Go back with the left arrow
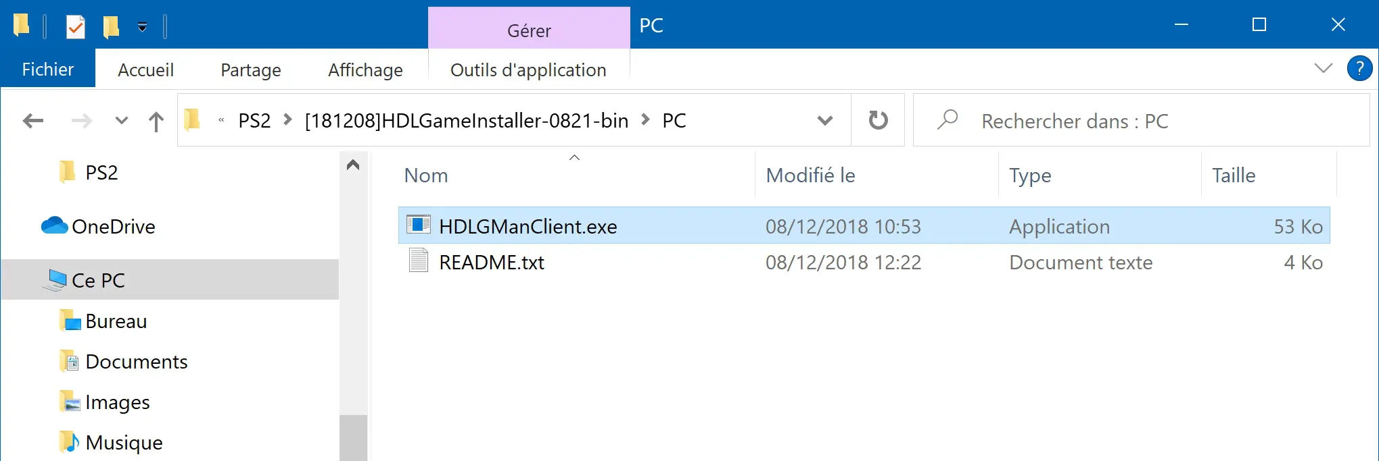1379x461 pixels. pyautogui.click(x=33, y=121)
